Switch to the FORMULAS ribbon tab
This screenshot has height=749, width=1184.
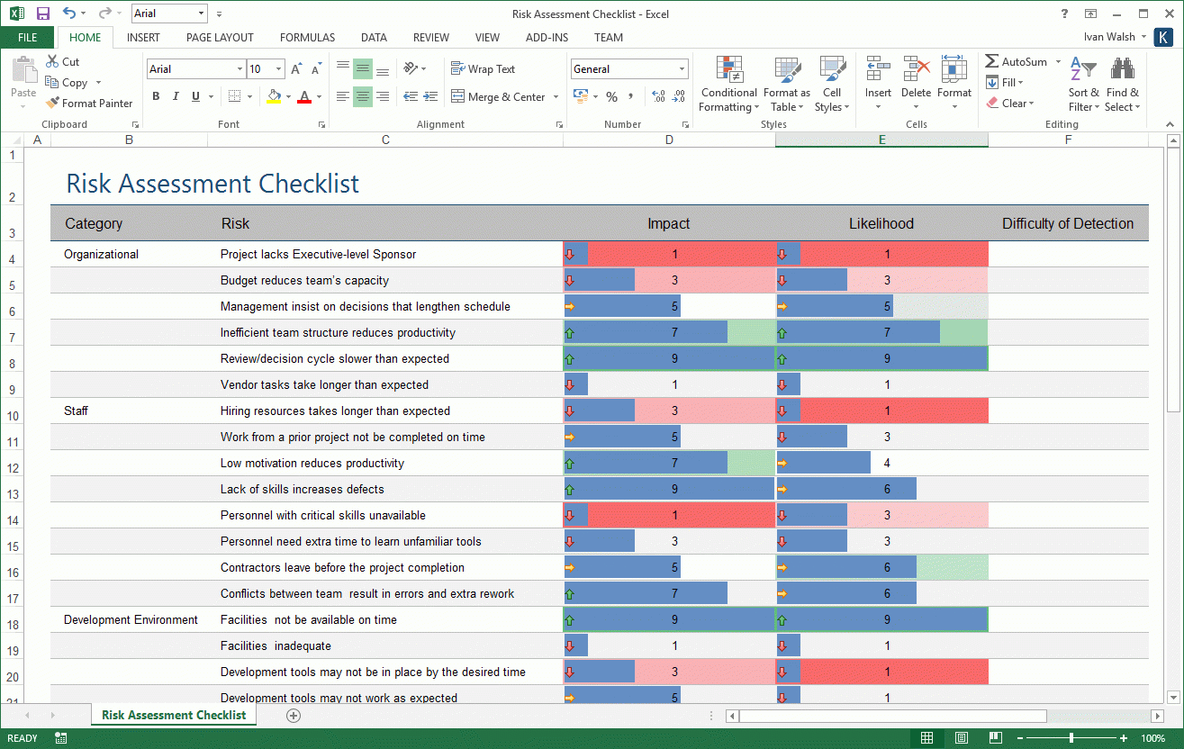(307, 37)
